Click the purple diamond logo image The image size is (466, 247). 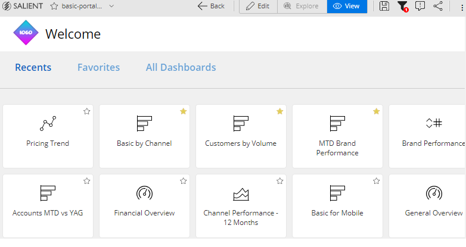(x=26, y=33)
